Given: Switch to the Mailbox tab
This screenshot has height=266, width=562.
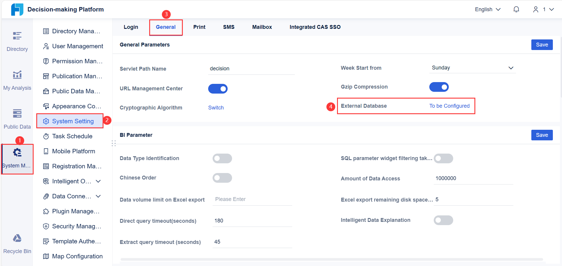Looking at the screenshot, I should point(262,27).
